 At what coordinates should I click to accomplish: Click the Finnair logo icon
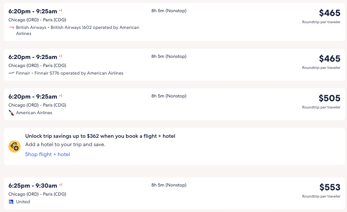pyautogui.click(x=11, y=73)
